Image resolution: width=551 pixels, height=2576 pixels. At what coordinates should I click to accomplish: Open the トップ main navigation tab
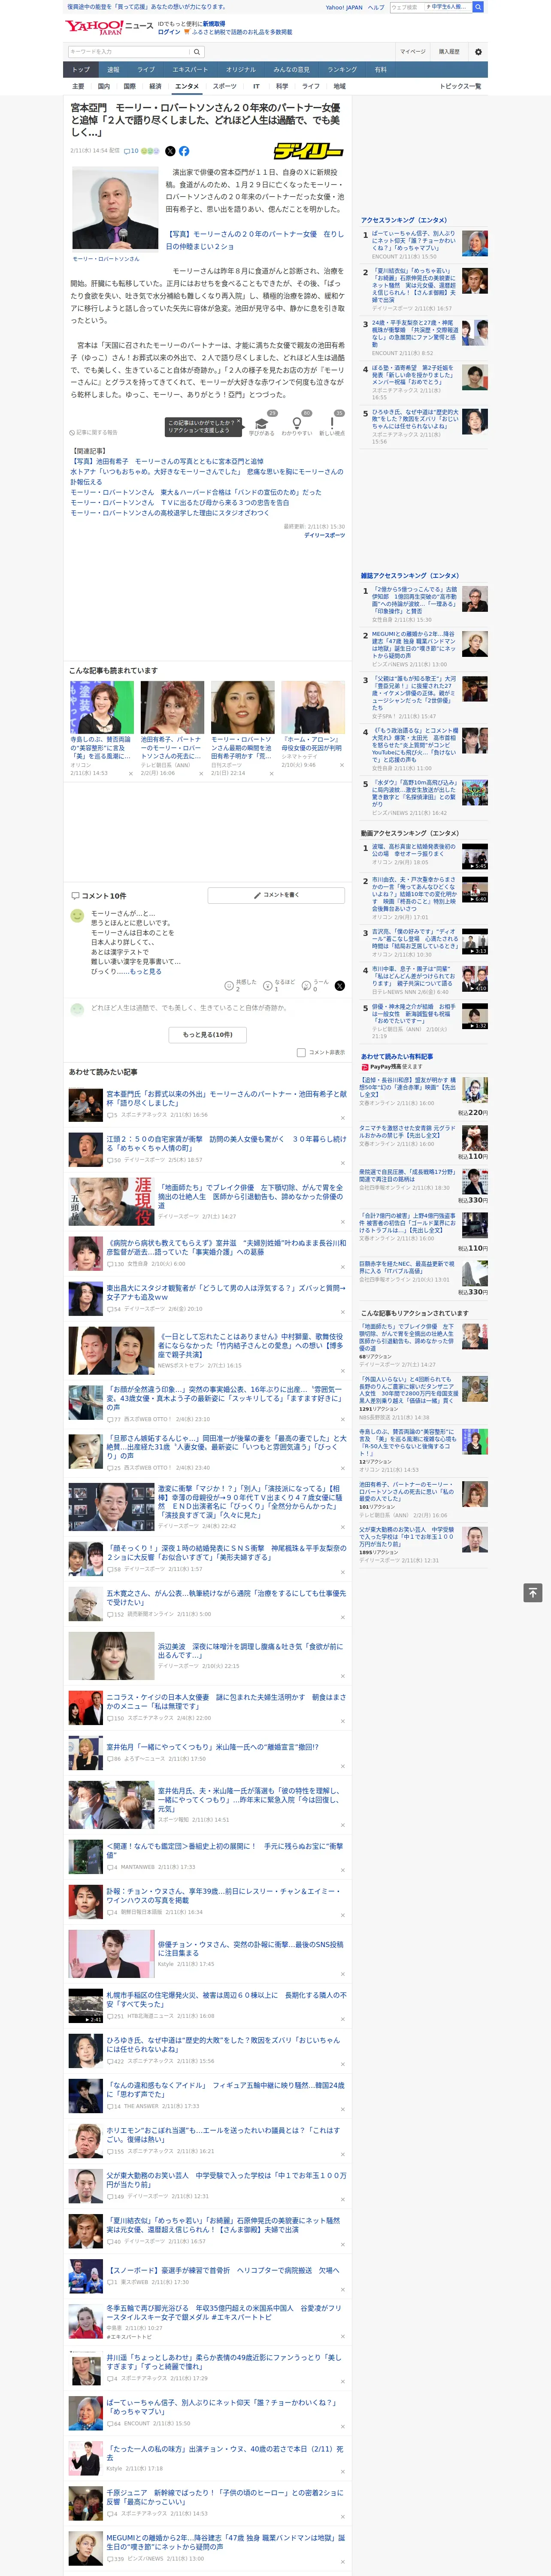coord(81,70)
